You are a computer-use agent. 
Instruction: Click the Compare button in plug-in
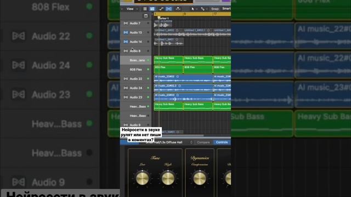tap(203, 142)
